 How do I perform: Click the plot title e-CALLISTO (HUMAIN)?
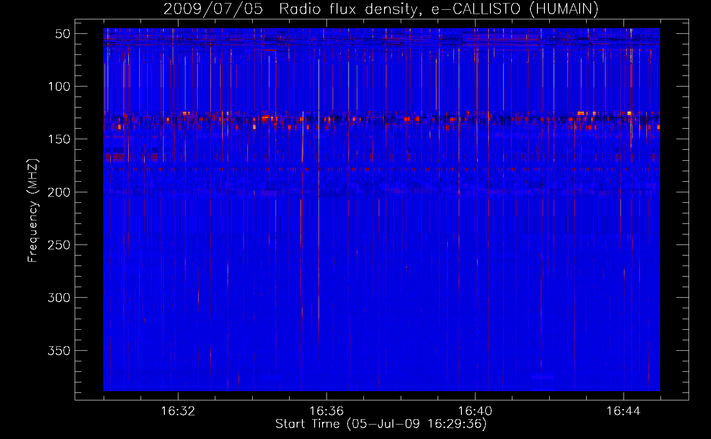point(515,9)
